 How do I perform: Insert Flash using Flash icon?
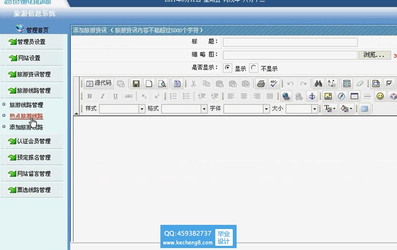coord(341,96)
